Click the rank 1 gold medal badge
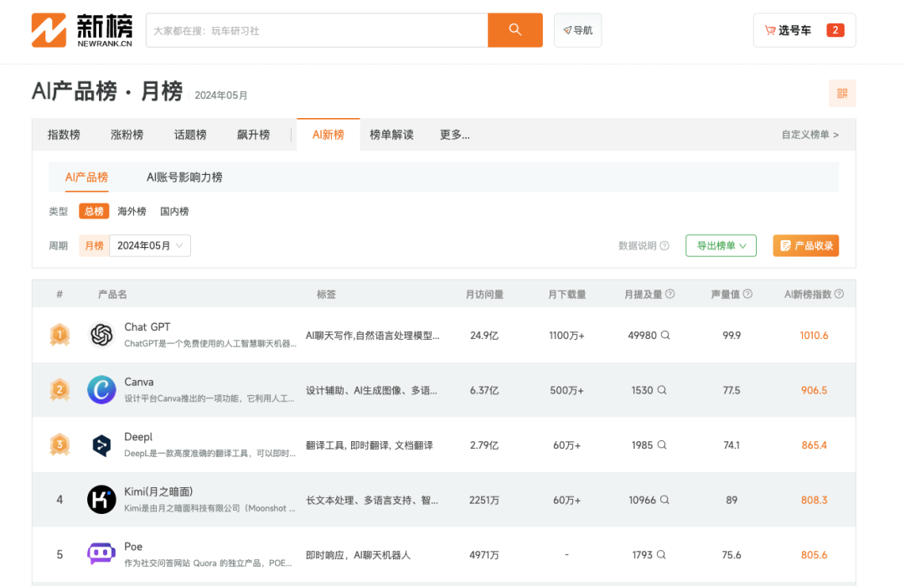 [x=59, y=335]
